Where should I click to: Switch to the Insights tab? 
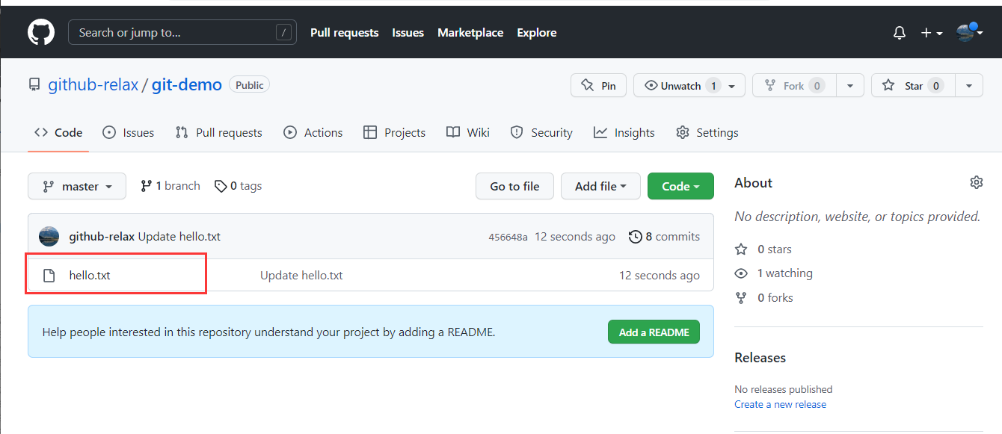pyautogui.click(x=624, y=132)
